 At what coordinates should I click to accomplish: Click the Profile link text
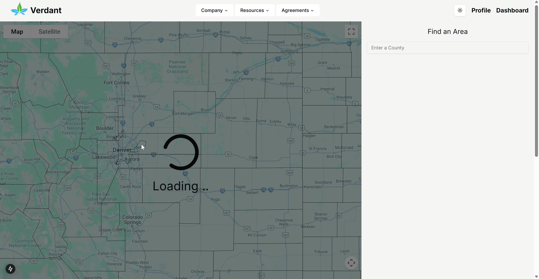tap(481, 10)
